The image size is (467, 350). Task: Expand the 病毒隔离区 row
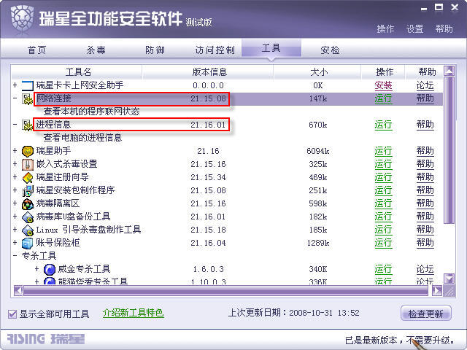click(15, 203)
